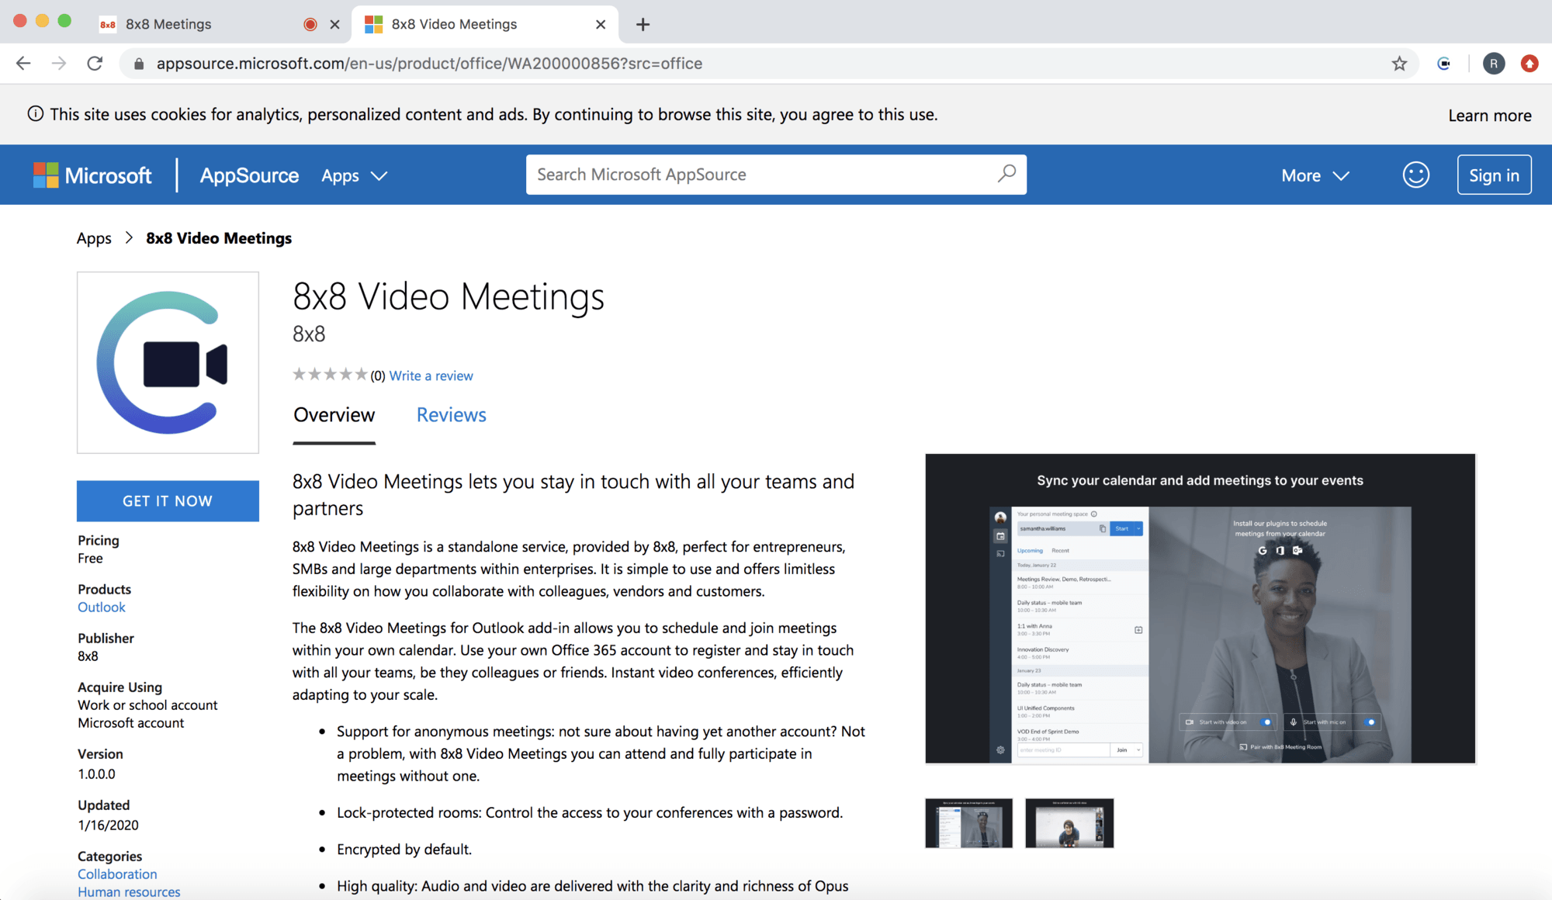Image resolution: width=1552 pixels, height=900 pixels.
Task: Click the red update arrow icon
Action: coord(1529,64)
